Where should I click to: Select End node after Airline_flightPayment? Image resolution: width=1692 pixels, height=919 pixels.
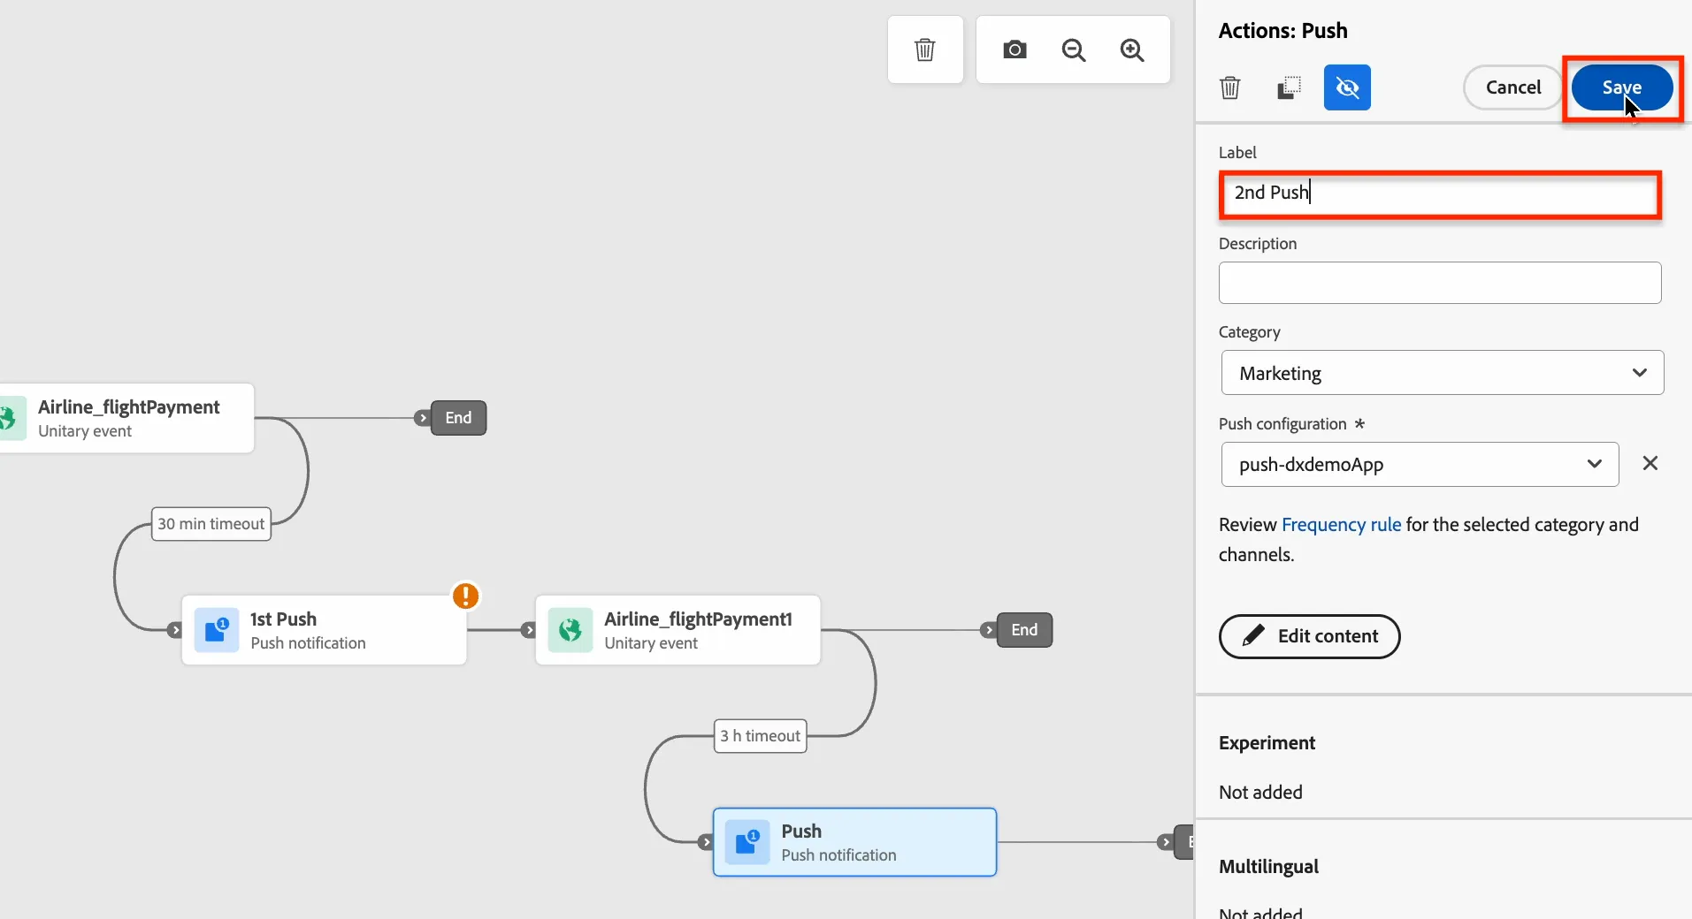point(458,418)
